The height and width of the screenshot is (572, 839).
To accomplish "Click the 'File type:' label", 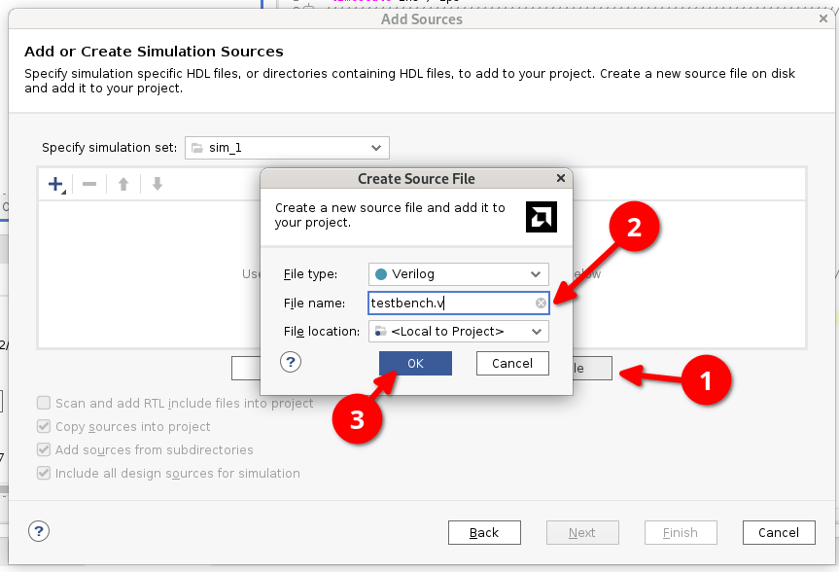I will [x=310, y=274].
